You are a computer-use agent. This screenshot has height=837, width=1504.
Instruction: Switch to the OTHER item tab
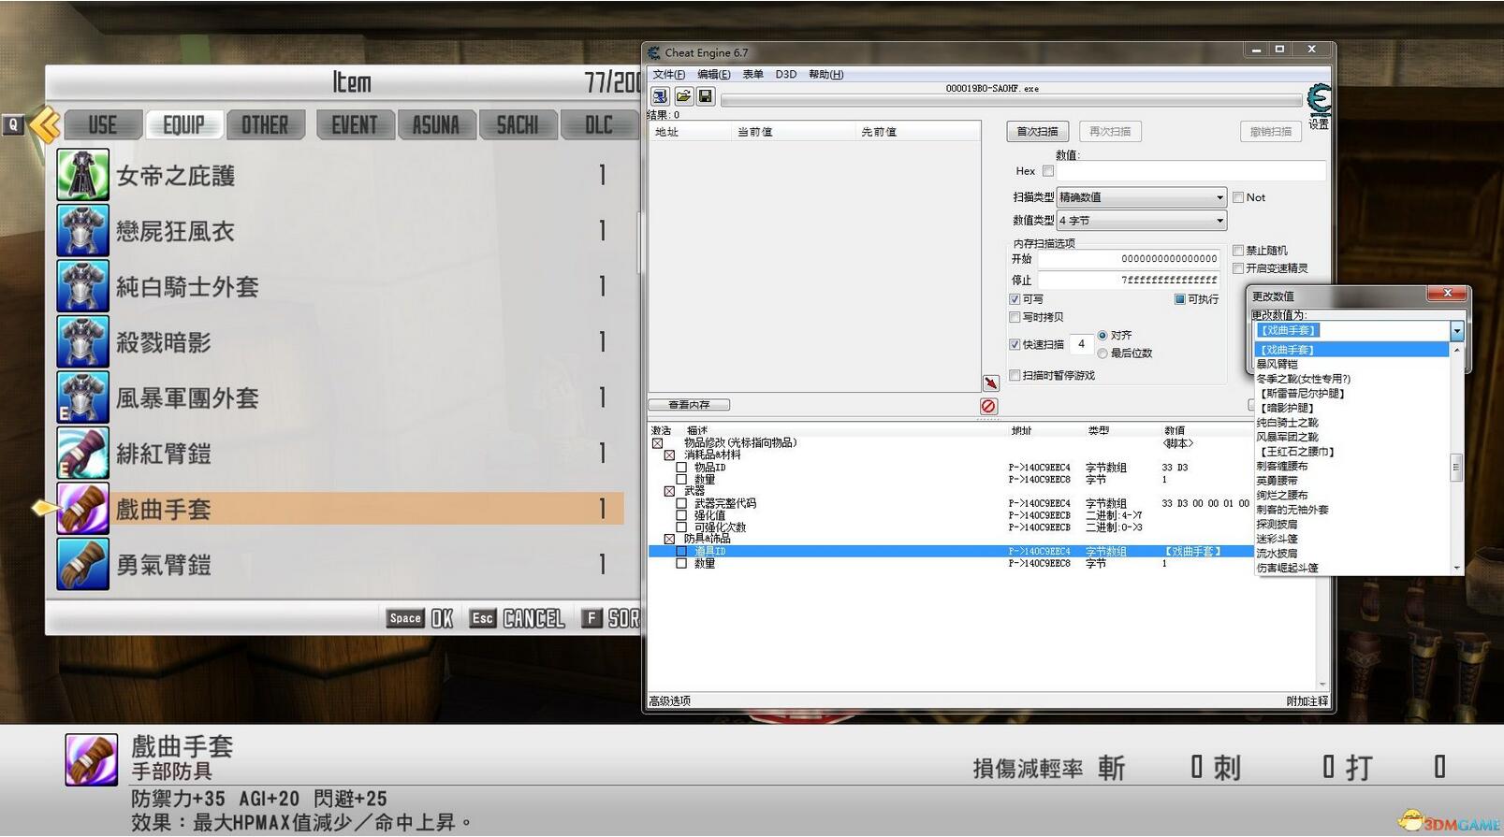(265, 125)
